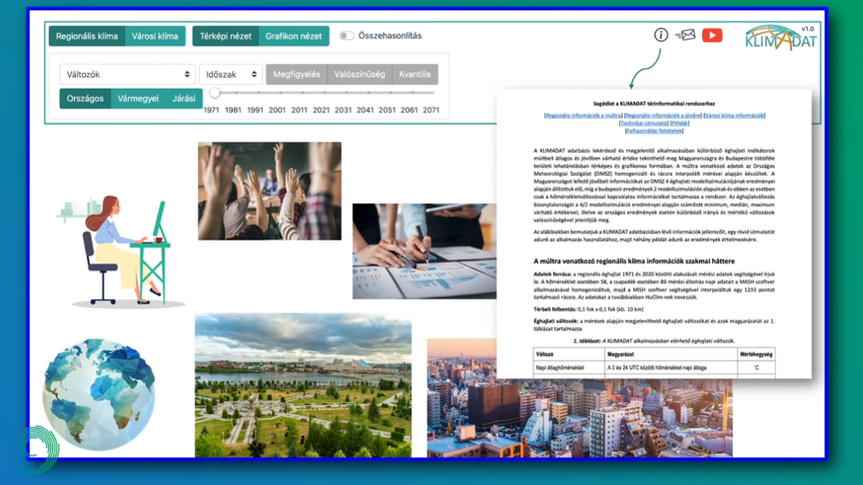Open the Időszak dropdown
The width and height of the screenshot is (863, 485).
(230, 74)
